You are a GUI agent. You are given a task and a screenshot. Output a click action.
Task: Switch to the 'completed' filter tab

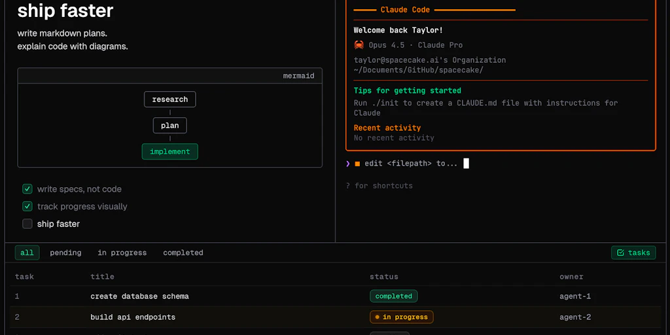point(183,253)
